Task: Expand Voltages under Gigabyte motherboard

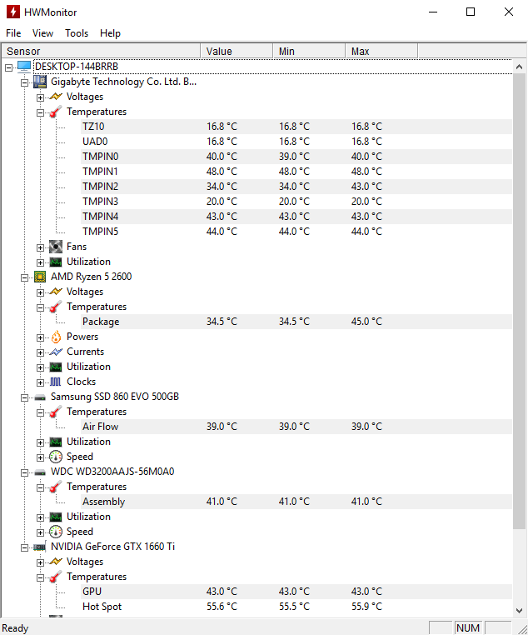Action: tap(41, 98)
